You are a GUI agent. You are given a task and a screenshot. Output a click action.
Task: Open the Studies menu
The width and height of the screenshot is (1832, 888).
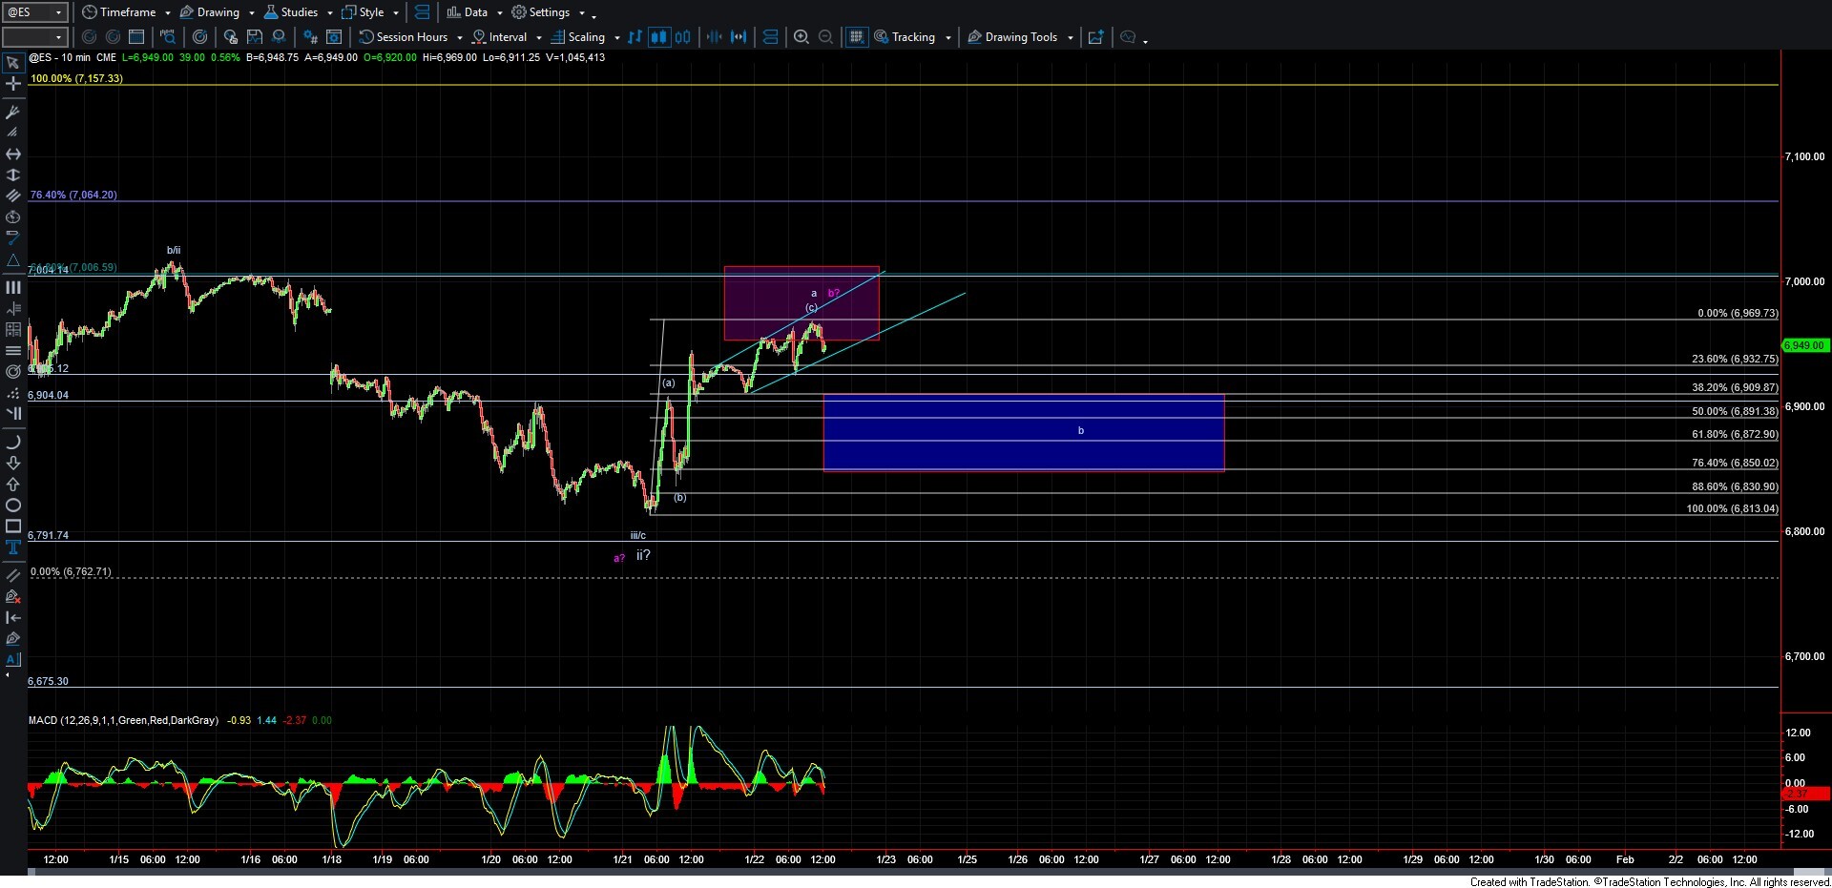(298, 12)
